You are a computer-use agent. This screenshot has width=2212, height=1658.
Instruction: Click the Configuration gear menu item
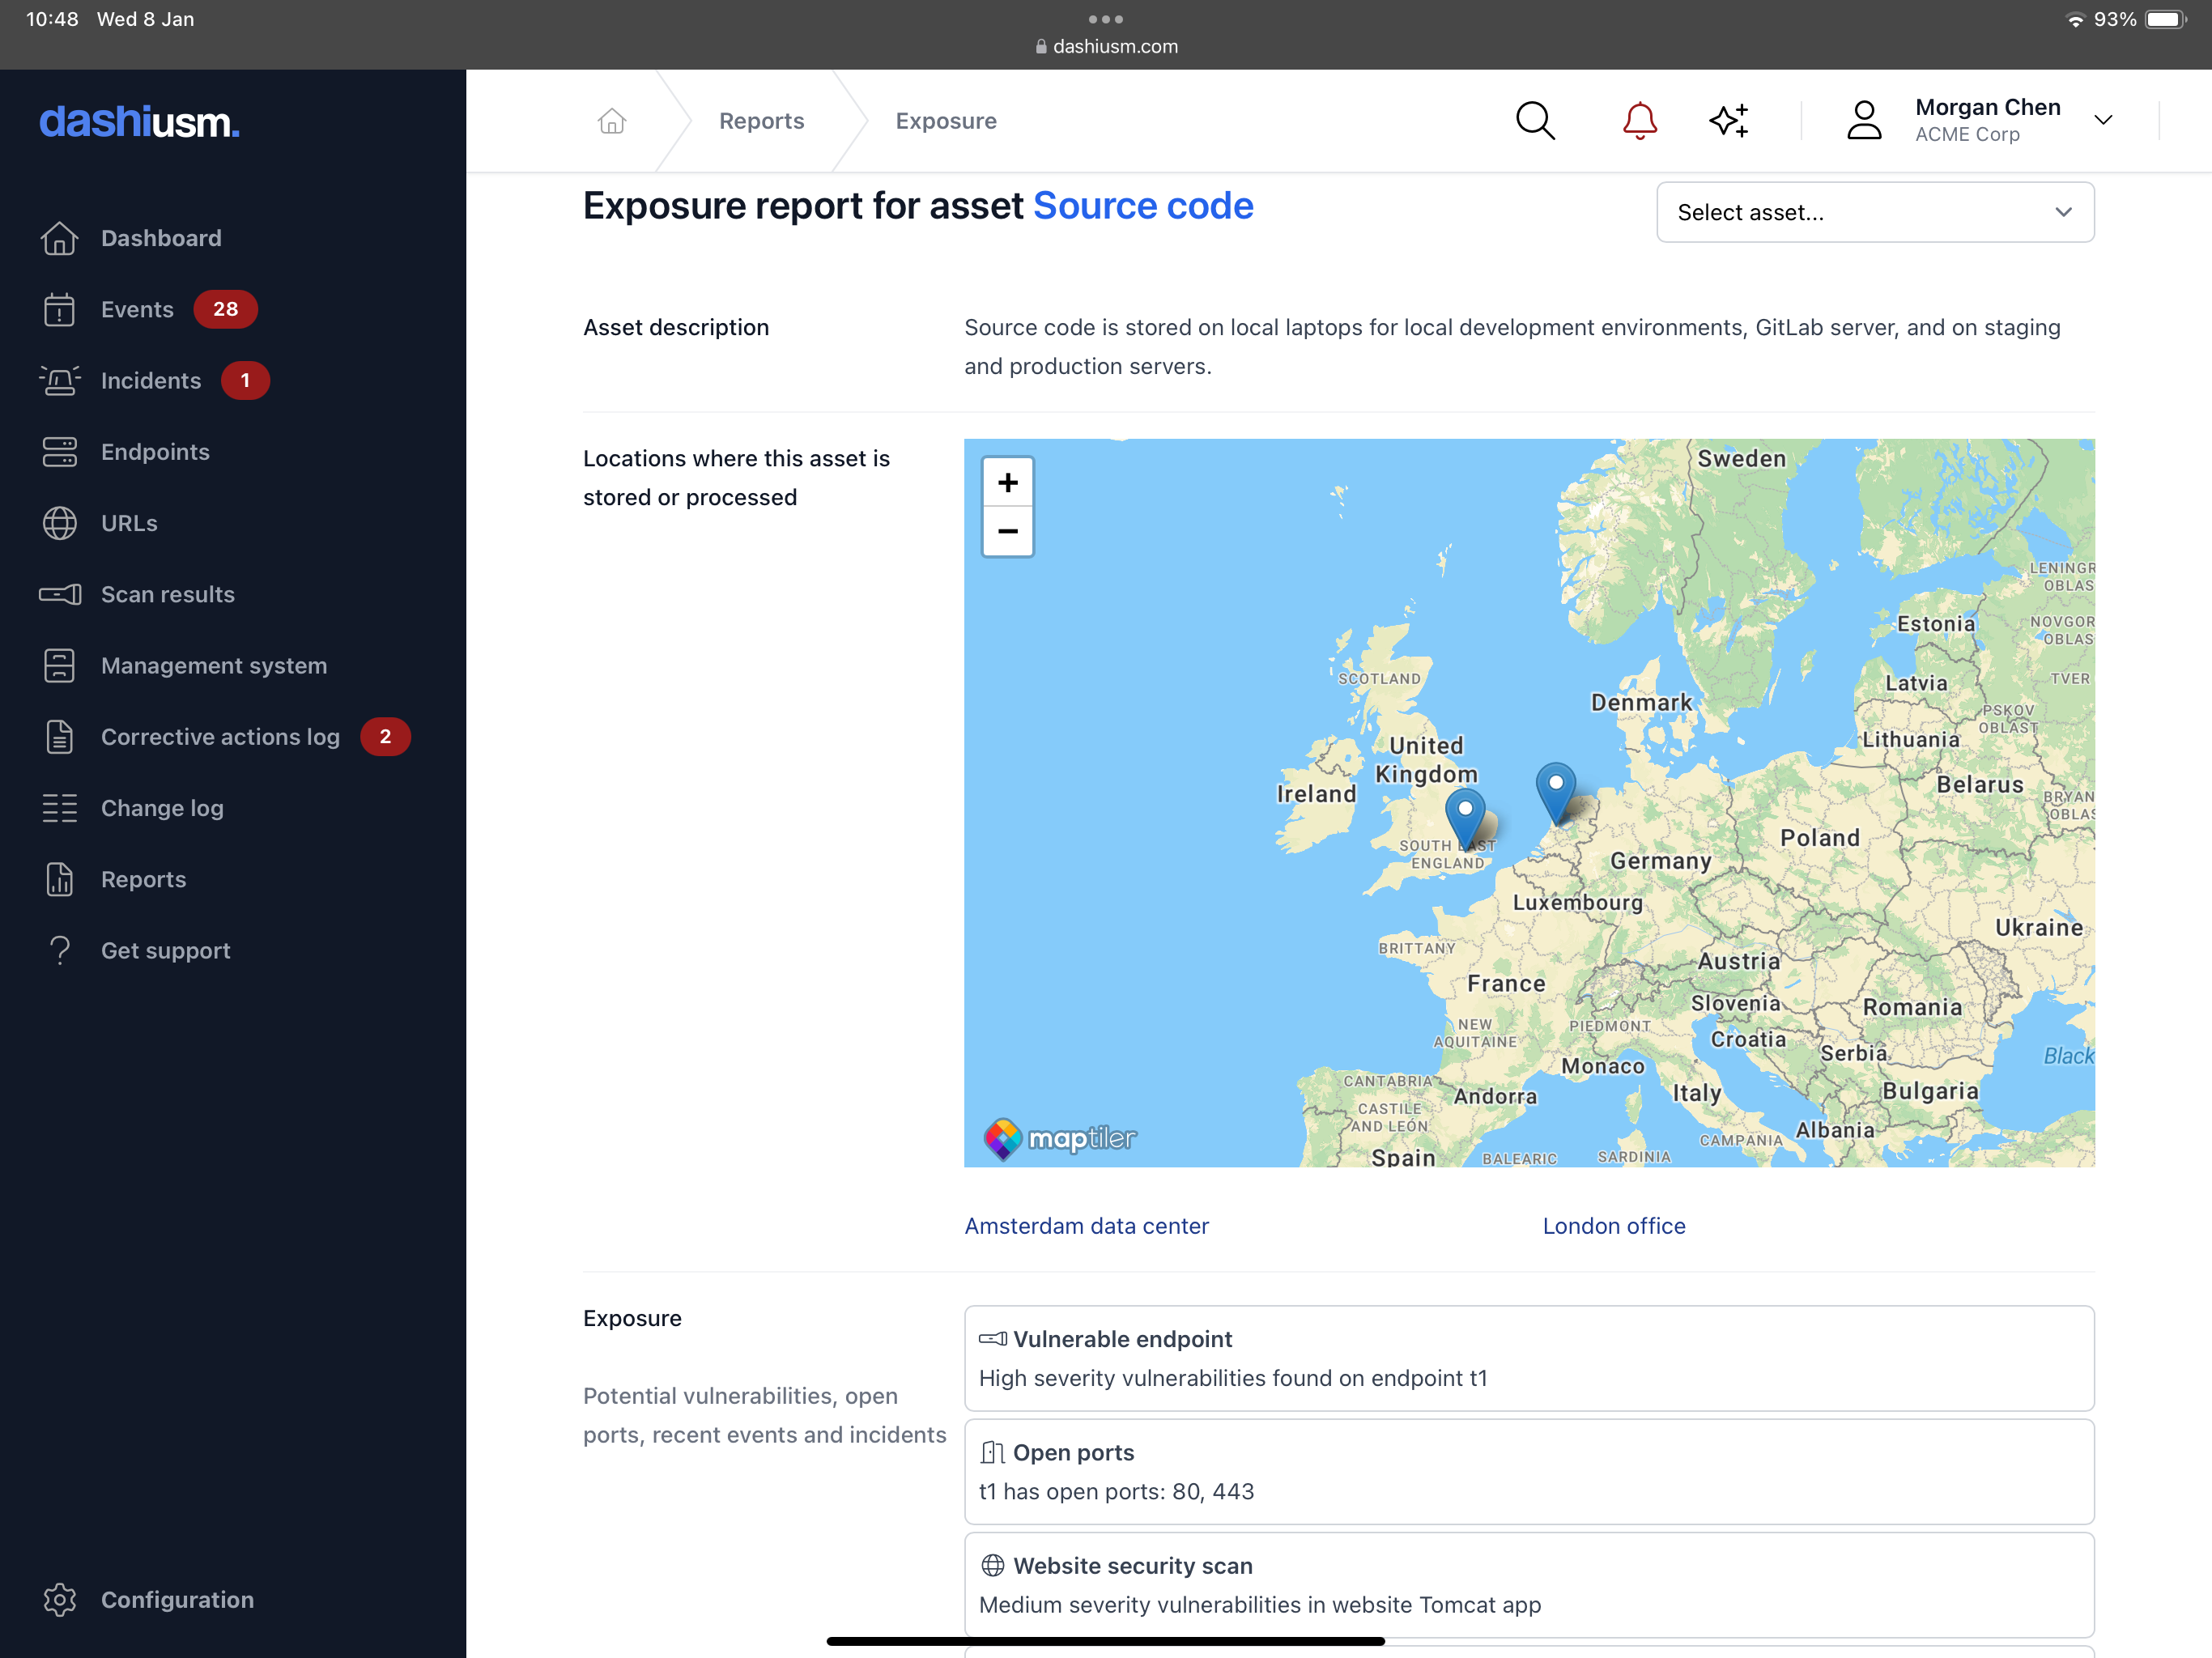[x=176, y=1599]
